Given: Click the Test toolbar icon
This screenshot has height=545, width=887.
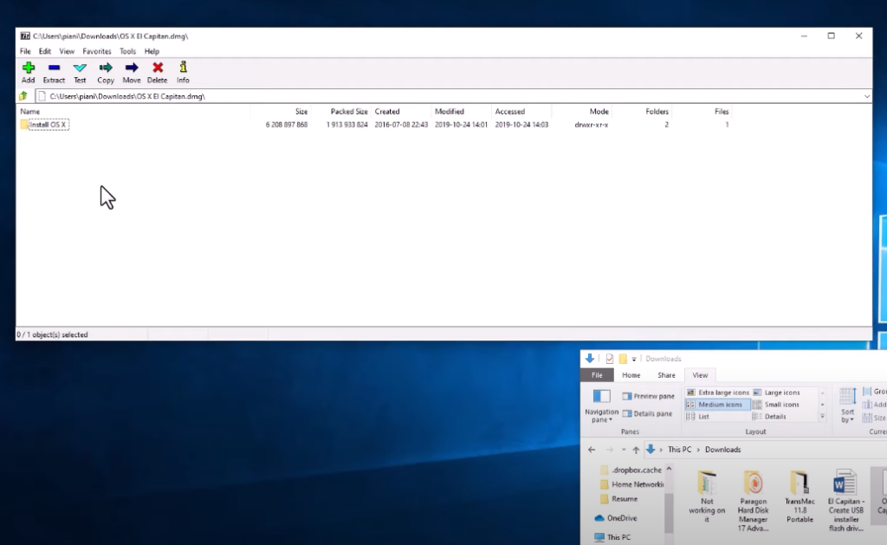Looking at the screenshot, I should (x=80, y=73).
